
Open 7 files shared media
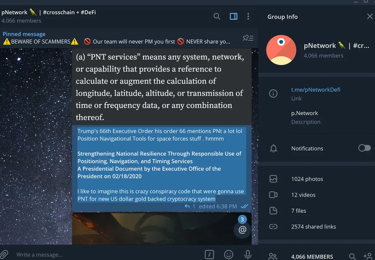tap(299, 211)
